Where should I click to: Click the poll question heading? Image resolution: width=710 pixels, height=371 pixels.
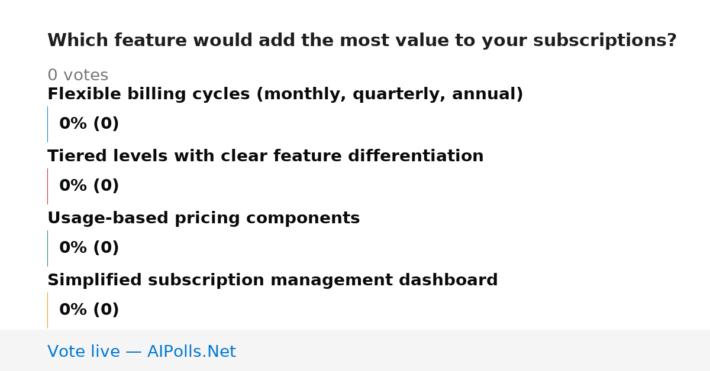tap(362, 41)
